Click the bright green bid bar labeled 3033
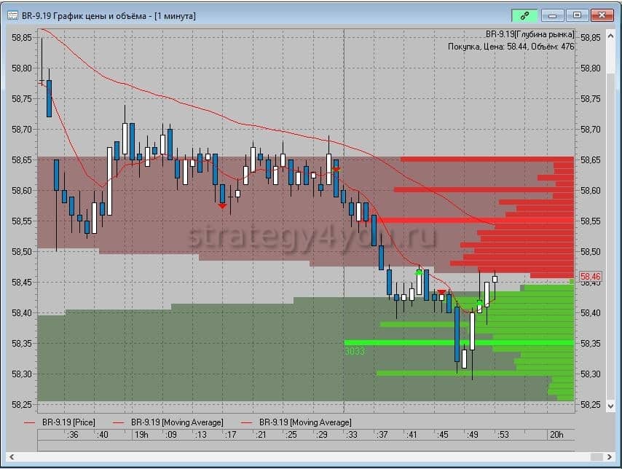Viewport: 622px width, 469px height. point(459,342)
